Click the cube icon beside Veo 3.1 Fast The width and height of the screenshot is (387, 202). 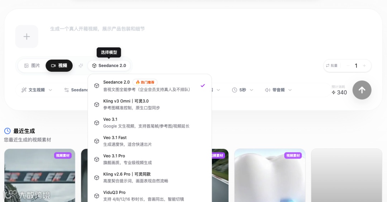click(97, 141)
